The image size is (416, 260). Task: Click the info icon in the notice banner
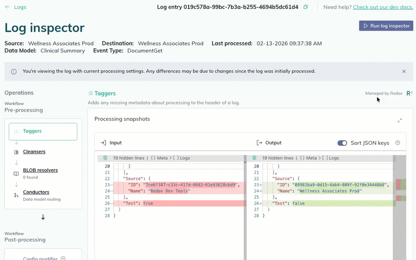pos(14,72)
